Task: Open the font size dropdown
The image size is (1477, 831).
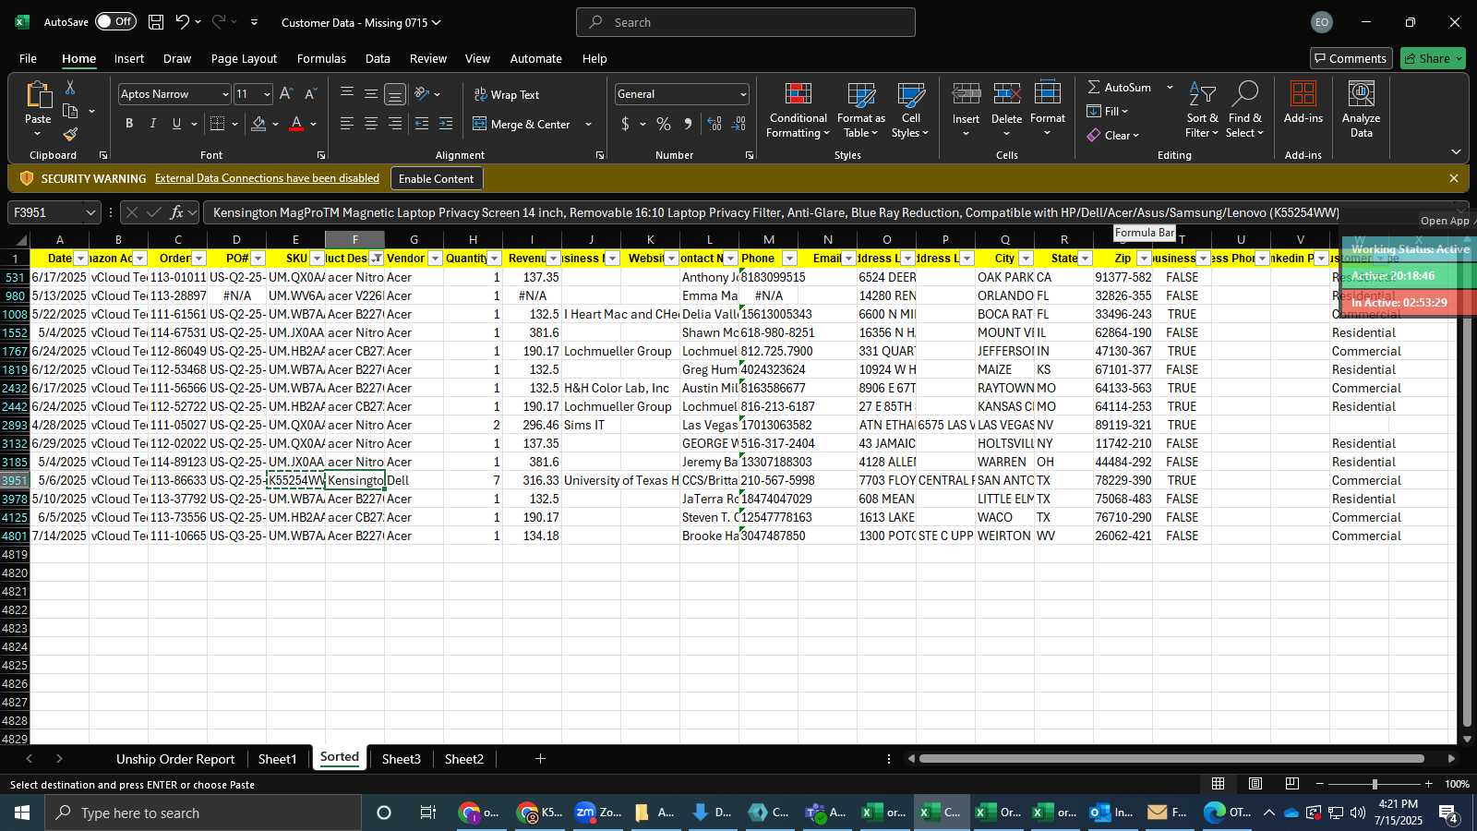Action: click(267, 94)
